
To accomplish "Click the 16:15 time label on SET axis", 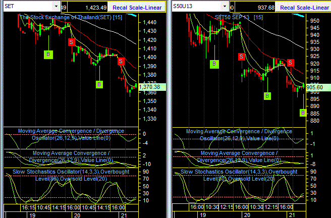I will click(28, 208).
